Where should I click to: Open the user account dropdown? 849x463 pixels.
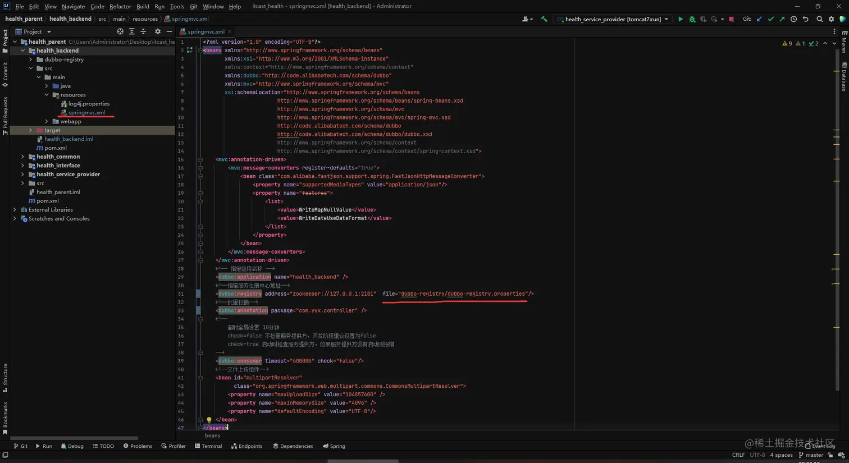pyautogui.click(x=527, y=19)
